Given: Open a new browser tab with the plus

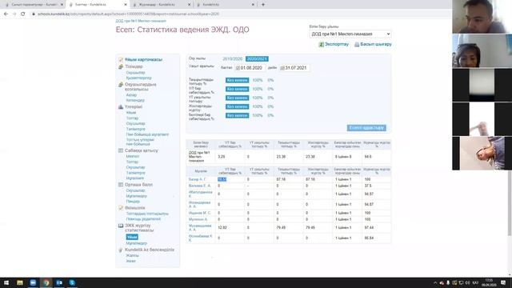Looking at the screenshot, I should 263,5.
